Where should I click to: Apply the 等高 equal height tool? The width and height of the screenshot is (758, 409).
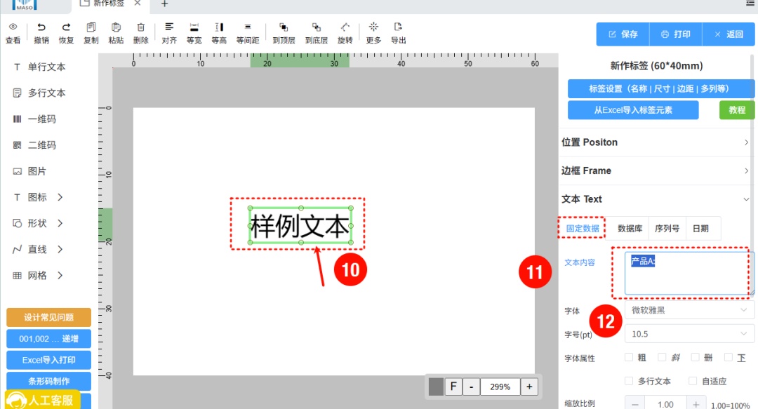click(219, 27)
